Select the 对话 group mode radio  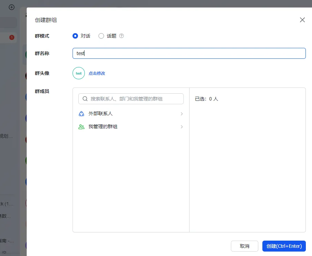(75, 36)
